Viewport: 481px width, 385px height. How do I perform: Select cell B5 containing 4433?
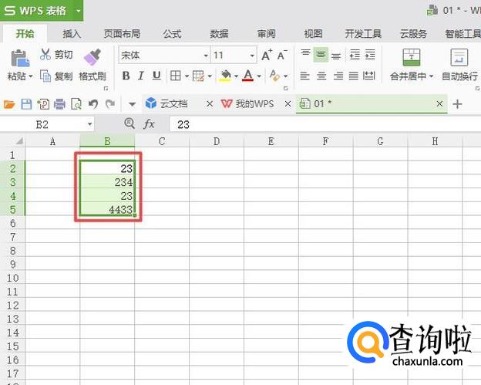point(107,210)
